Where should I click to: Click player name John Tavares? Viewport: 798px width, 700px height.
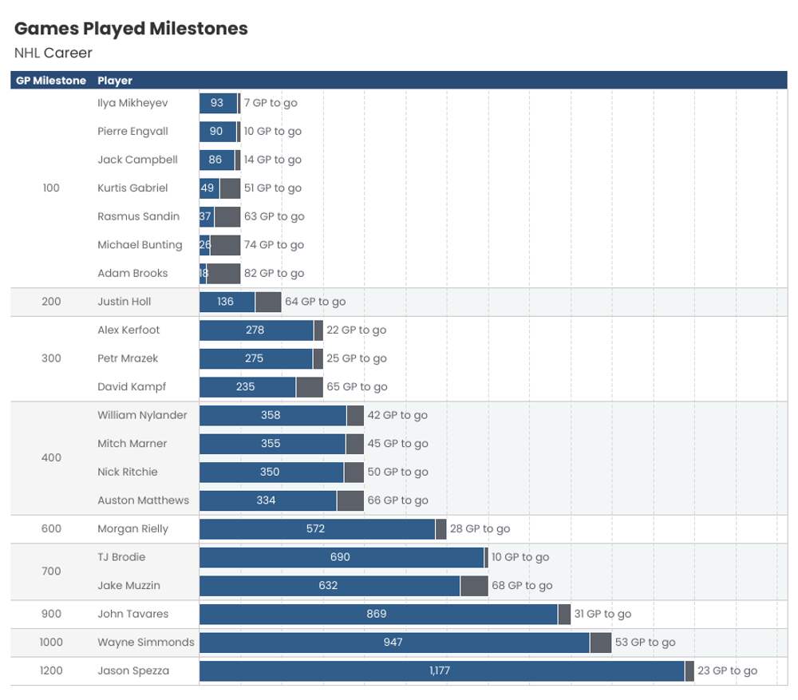click(x=132, y=614)
